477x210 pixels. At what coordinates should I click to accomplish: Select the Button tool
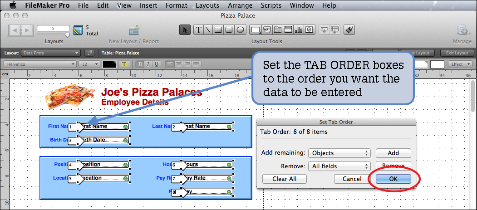(x=267, y=30)
